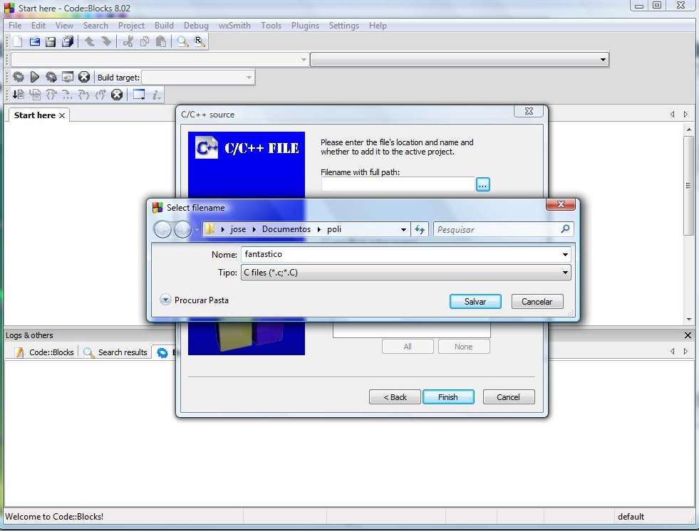Close the Logs & others panel
The width and height of the screenshot is (699, 531).
click(688, 335)
